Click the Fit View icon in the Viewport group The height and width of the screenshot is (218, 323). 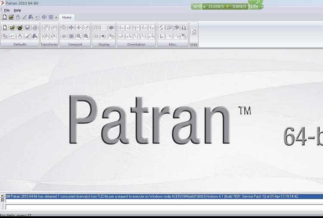click(71, 28)
